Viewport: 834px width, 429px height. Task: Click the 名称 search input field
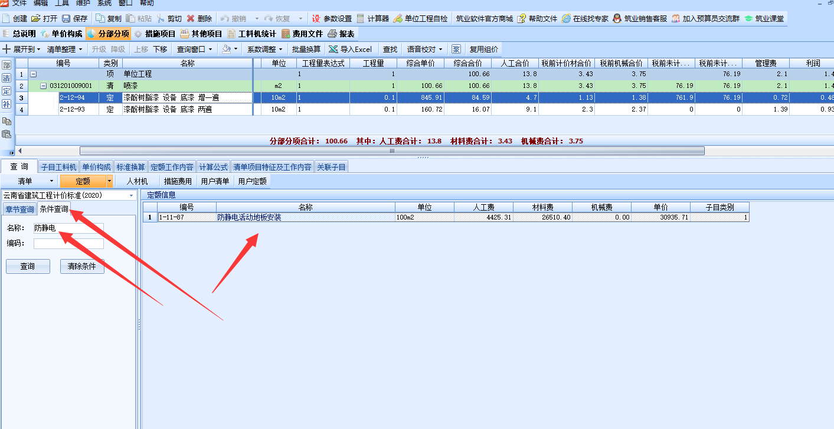(x=68, y=228)
